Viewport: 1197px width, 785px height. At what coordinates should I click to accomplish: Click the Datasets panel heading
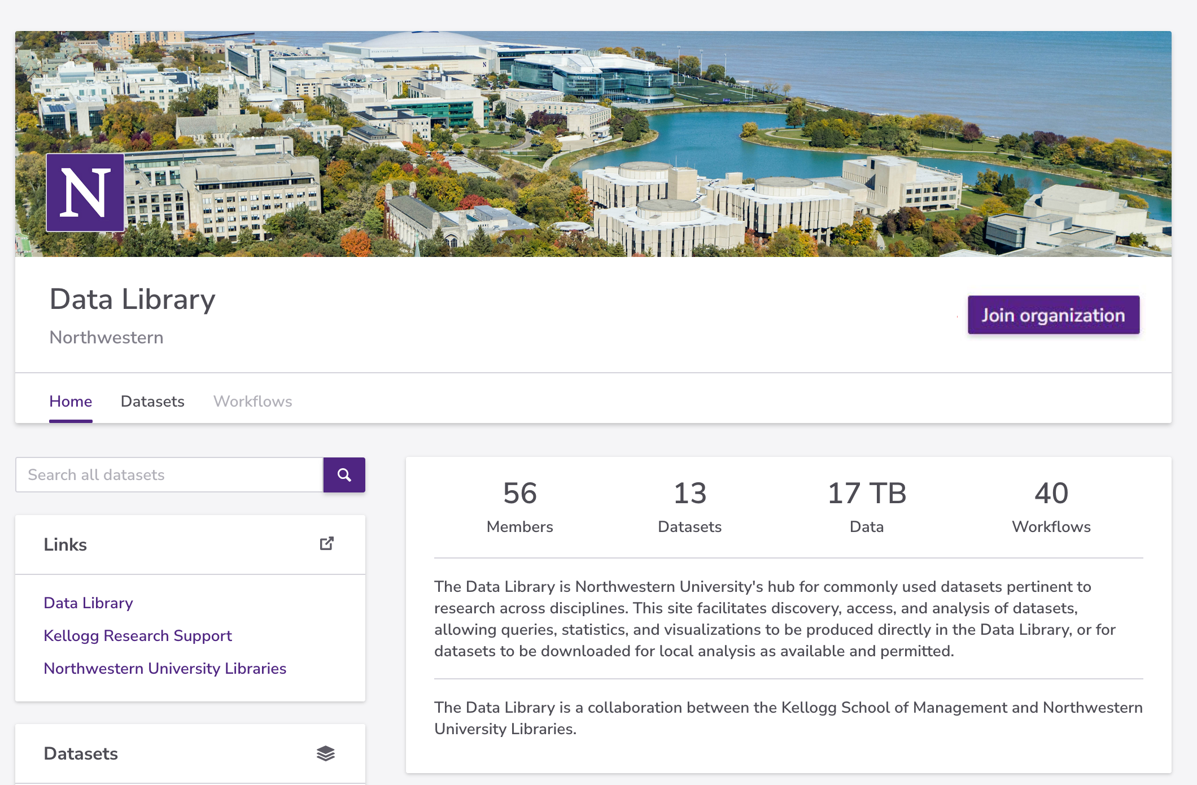point(81,753)
